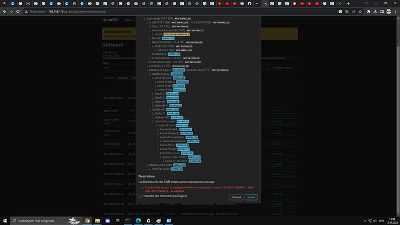Open Discord from the Windows taskbar
Screen dimensions: 400x225
108,221
